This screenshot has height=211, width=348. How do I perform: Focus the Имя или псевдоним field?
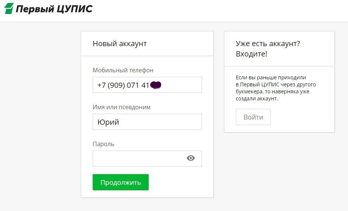tap(147, 122)
